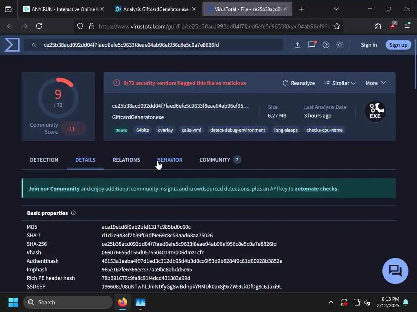417x312 pixels.
Task: Expand the Similar dropdown
Action: click(340, 83)
